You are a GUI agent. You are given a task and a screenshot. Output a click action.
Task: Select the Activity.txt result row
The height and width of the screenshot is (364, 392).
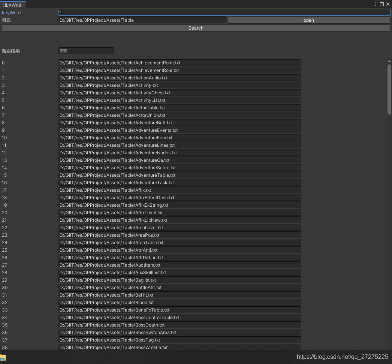pos(180,85)
